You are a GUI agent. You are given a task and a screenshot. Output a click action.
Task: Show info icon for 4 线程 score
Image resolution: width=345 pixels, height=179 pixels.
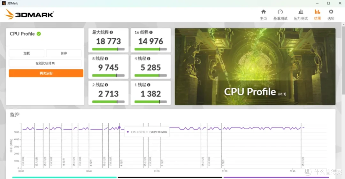(x=149, y=58)
